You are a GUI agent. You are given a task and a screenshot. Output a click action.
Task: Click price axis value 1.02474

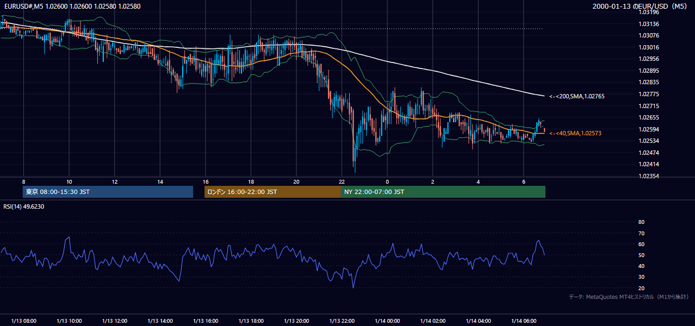[x=649, y=153]
